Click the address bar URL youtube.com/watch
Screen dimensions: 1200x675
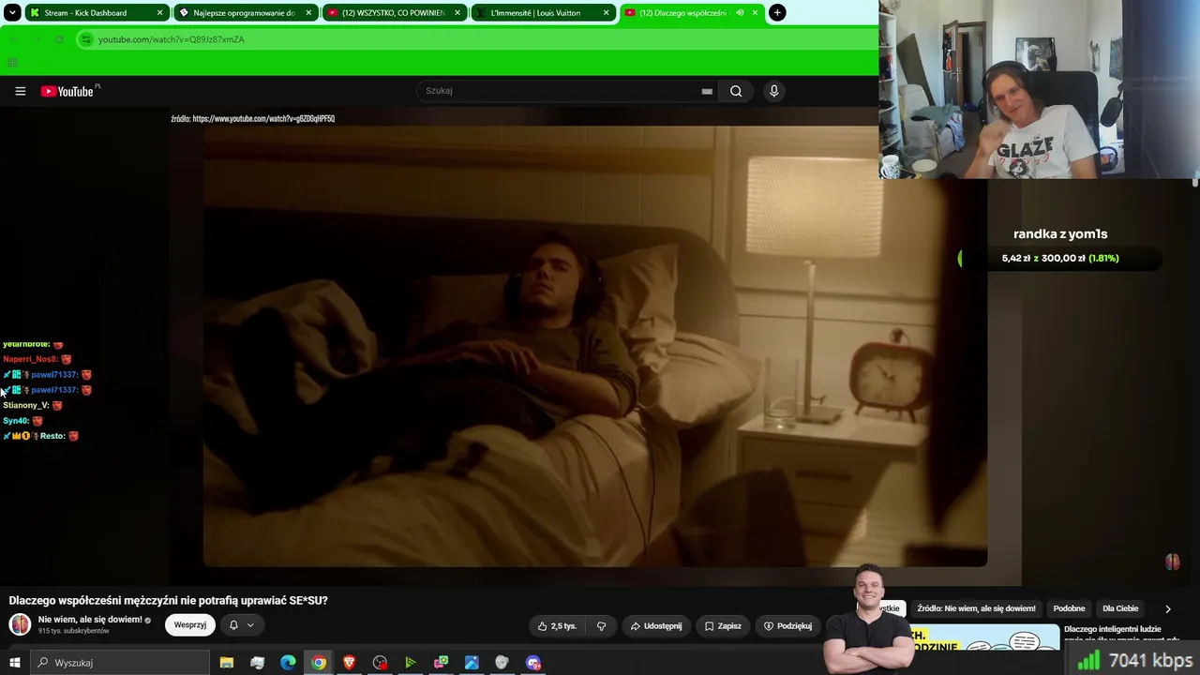[x=172, y=39]
